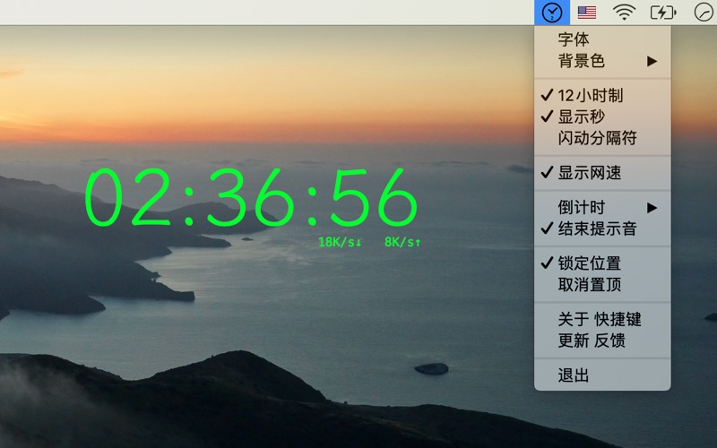Screen dimensions: 717x448
Task: Select 更新 反馈 menu item
Action: (x=602, y=340)
